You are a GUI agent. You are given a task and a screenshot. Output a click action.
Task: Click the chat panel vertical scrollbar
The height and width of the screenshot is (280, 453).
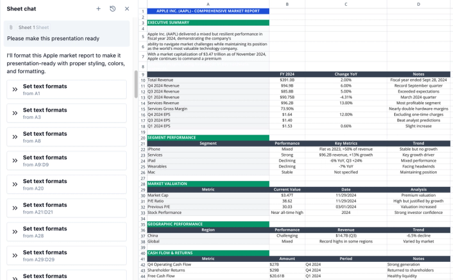[136, 84]
